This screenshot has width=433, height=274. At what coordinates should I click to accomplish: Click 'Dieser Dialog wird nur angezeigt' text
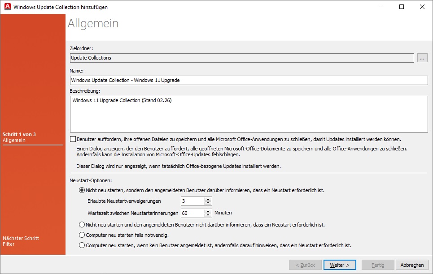click(x=179, y=166)
